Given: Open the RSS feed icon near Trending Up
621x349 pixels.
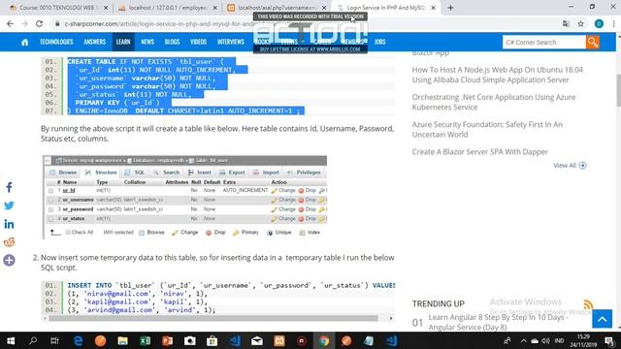Looking at the screenshot, I should point(588,304).
